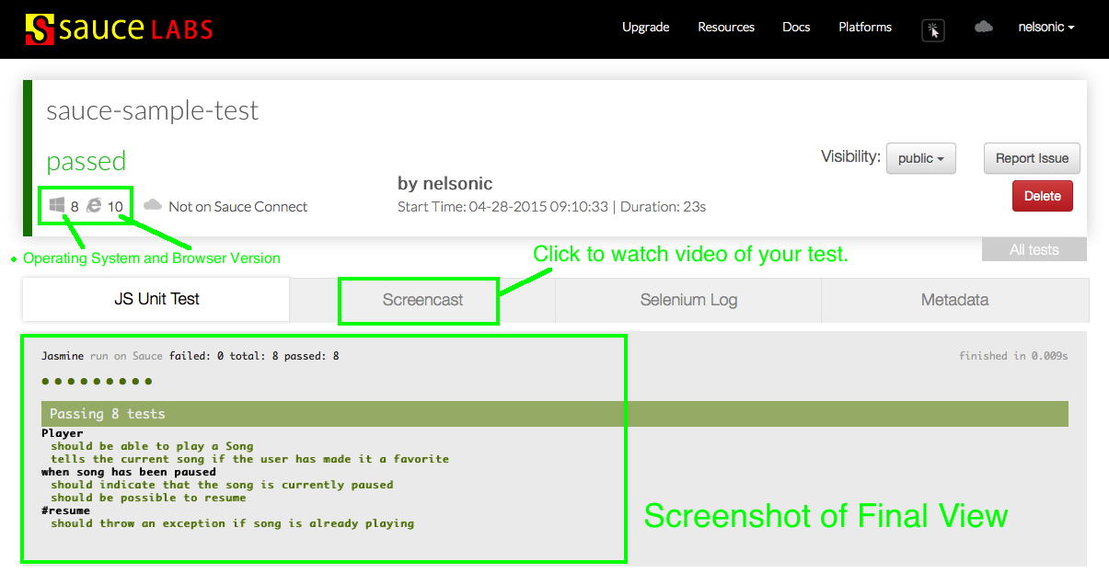Click the Report Issue button
The width and height of the screenshot is (1109, 573).
coord(1032,158)
